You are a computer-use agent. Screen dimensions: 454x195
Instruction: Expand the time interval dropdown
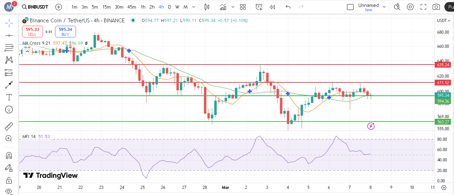(194, 7)
